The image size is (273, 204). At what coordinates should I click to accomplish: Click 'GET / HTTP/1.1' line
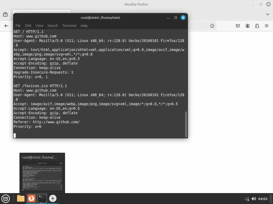pyautogui.click(x=29, y=32)
